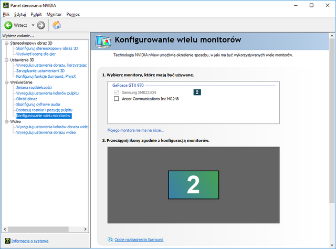Open the back history dropdown arrow
This screenshot has height=249, width=336.
coord(33,25)
